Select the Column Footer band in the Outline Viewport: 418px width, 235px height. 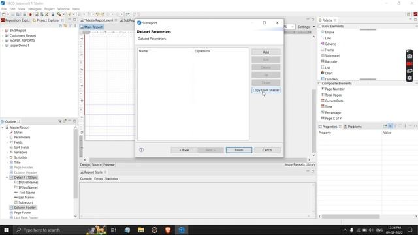(25, 208)
